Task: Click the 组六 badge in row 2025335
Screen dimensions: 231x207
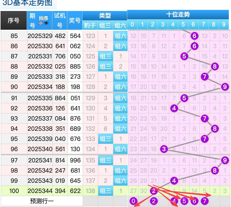Action: [120, 98]
